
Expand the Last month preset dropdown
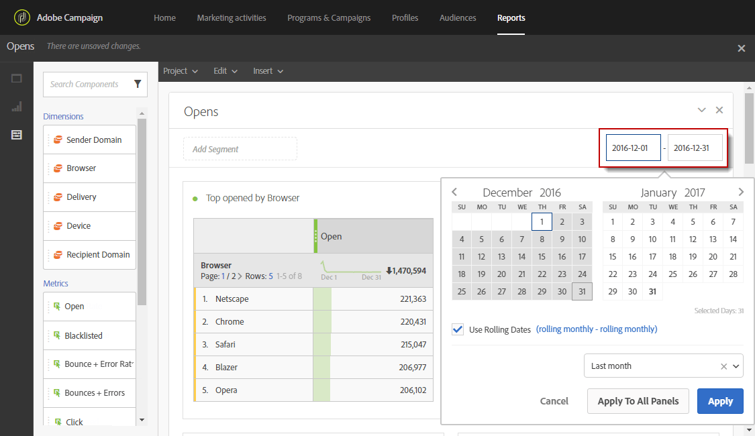pos(737,366)
